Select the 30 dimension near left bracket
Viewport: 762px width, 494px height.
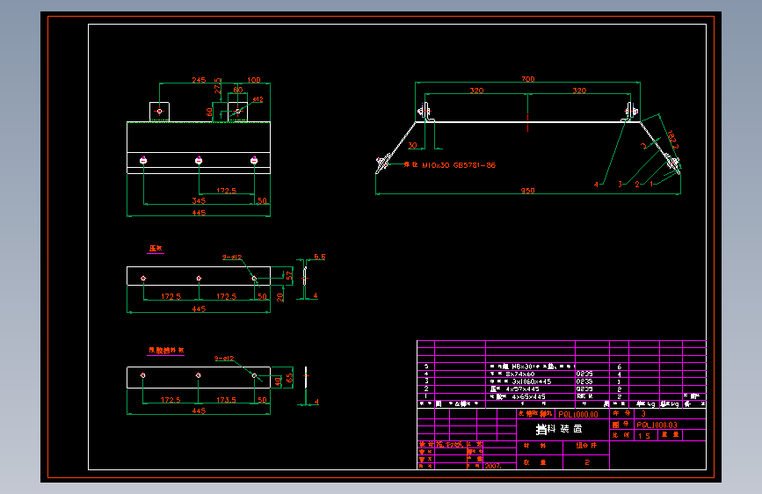click(412, 145)
